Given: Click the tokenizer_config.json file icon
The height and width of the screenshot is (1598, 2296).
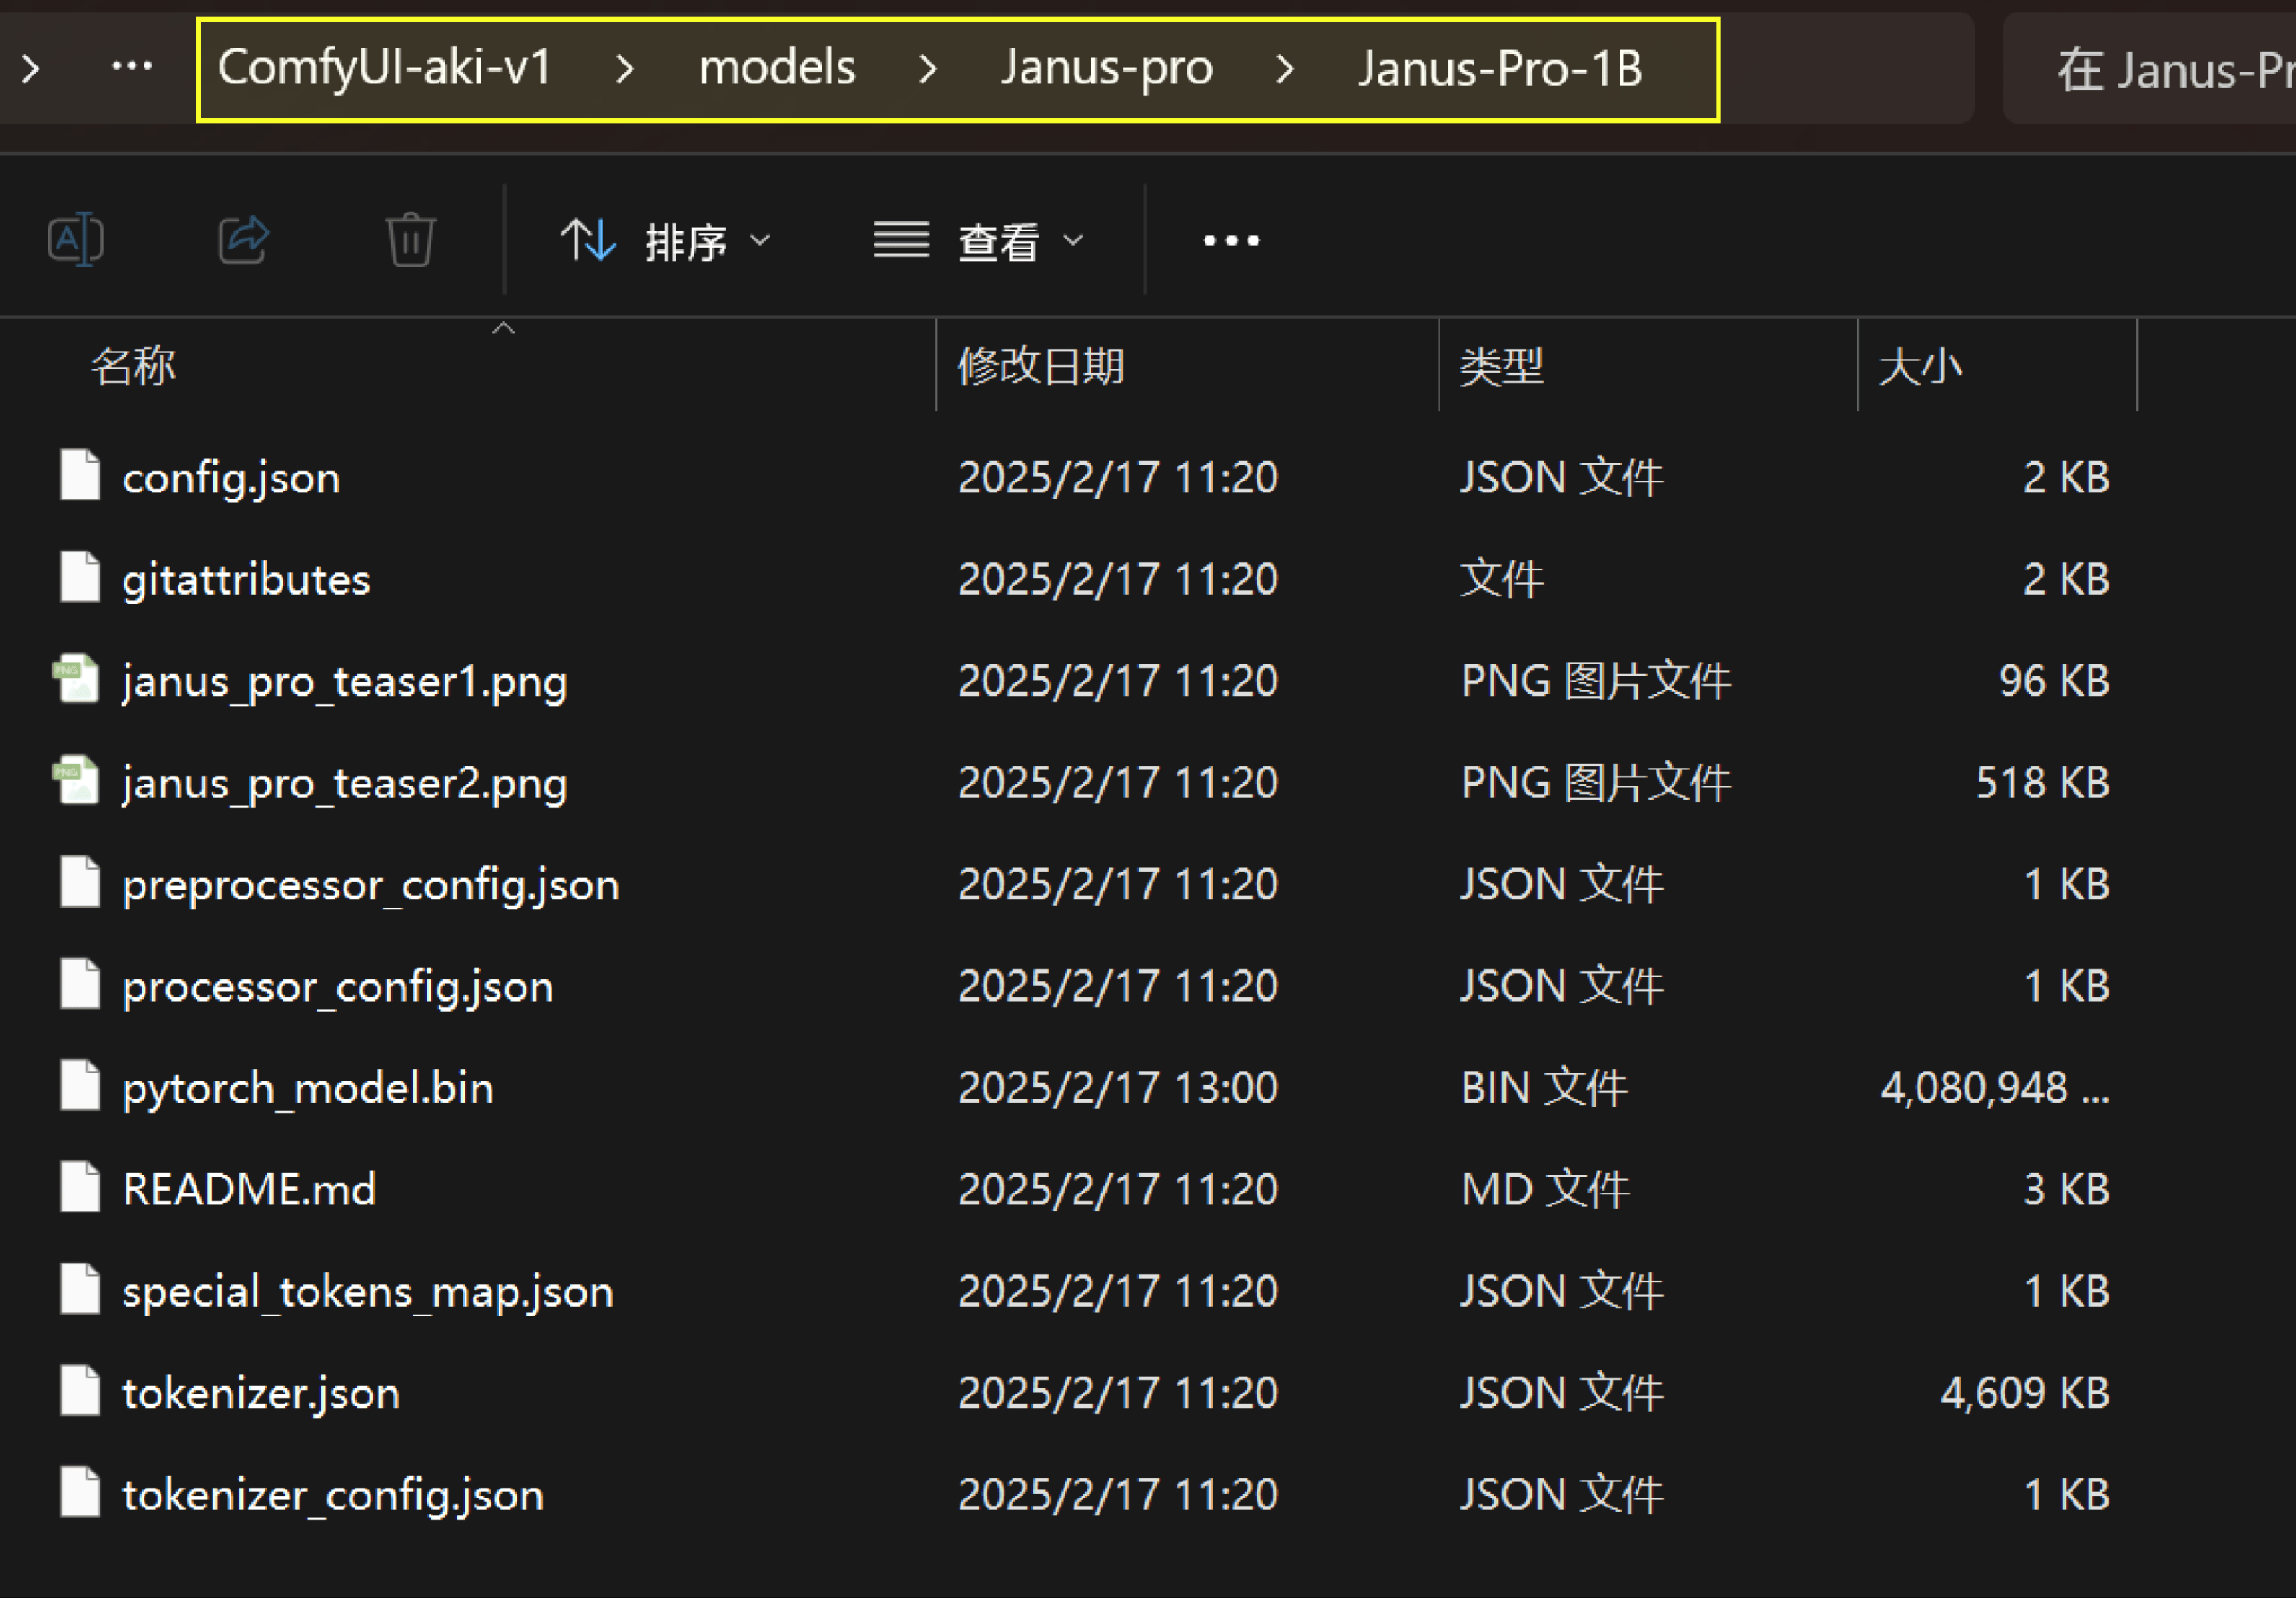Looking at the screenshot, I should point(79,1493).
